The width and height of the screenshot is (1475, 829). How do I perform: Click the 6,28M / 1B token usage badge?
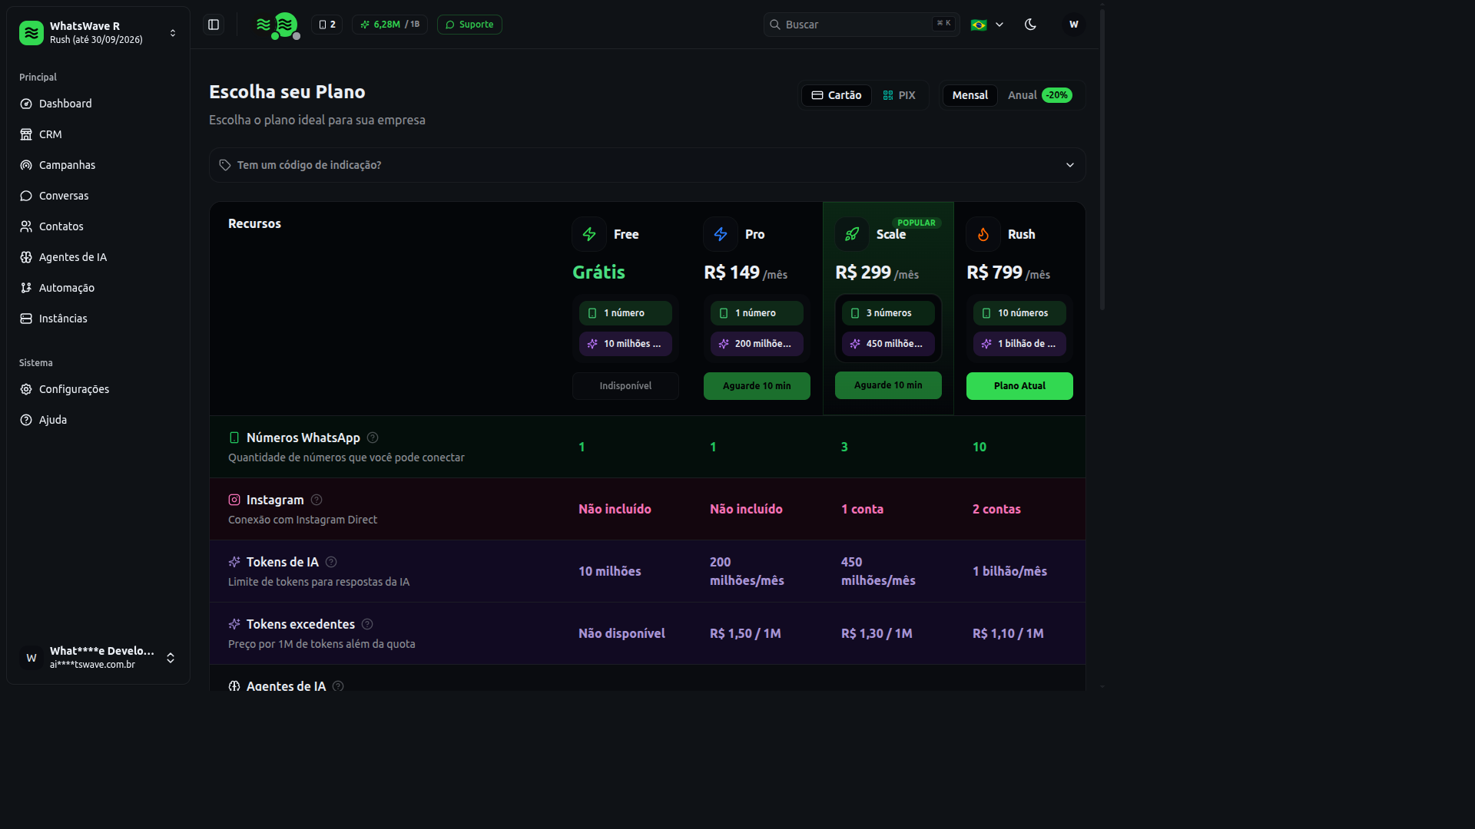[x=390, y=25]
